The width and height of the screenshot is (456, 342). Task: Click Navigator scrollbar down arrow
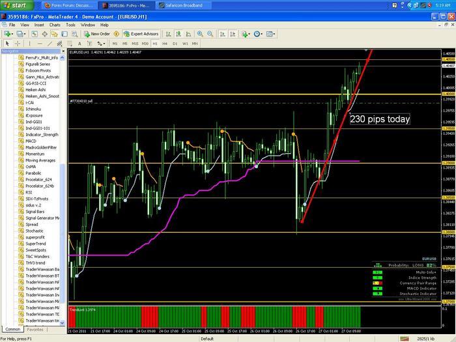pyautogui.click(x=63, y=322)
